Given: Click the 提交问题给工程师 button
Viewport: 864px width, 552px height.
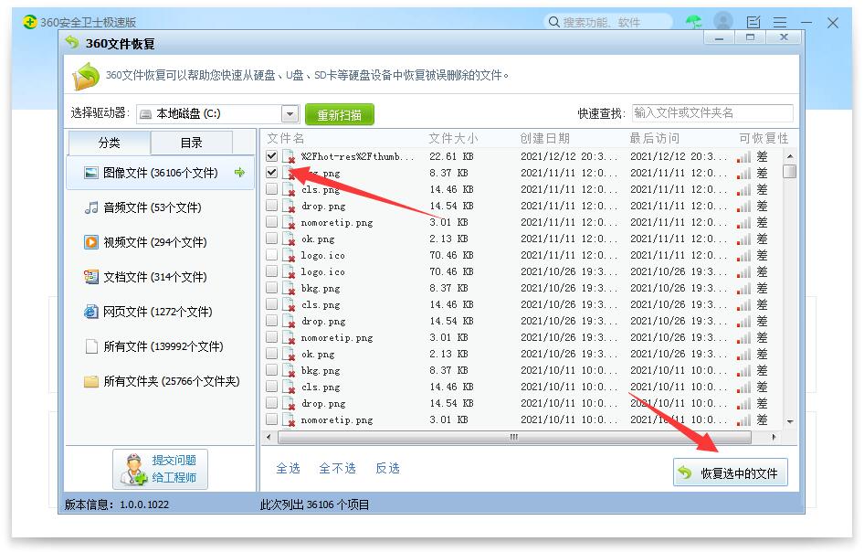Looking at the screenshot, I should [x=160, y=469].
